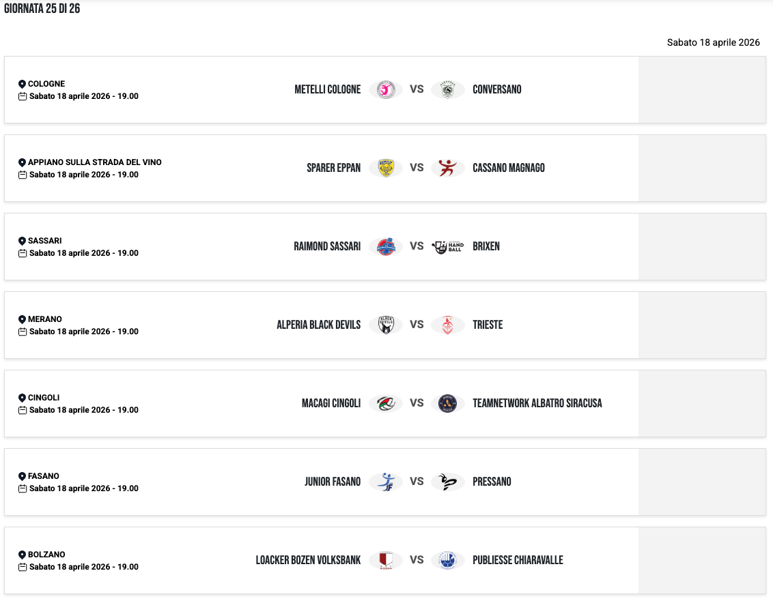This screenshot has width=773, height=601.
Task: Click the Macagi Cingoli team logo
Action: coord(386,403)
